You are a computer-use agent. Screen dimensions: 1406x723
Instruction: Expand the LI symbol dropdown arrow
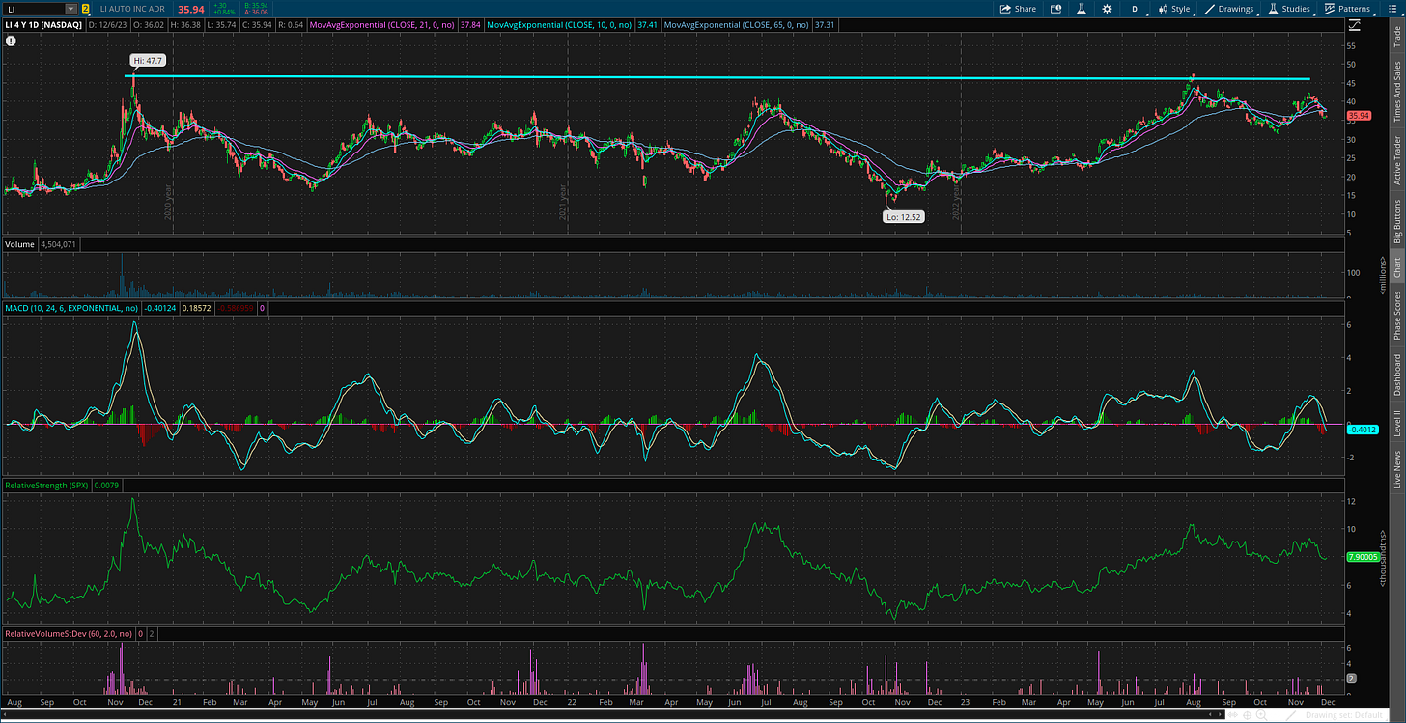tap(70, 9)
